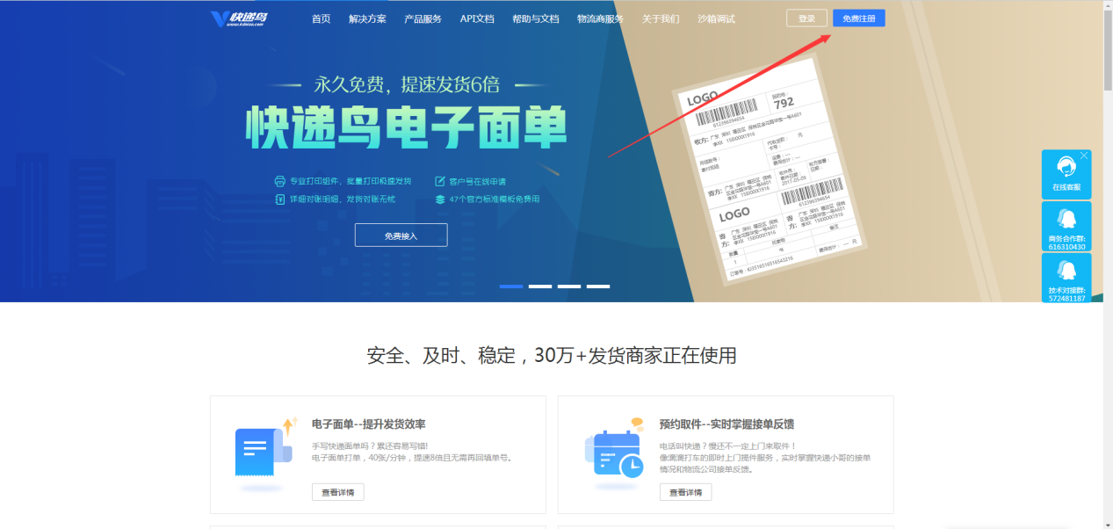Click 查看详情 under 电子面单 card
Screen dimensions: 1113x529
(x=337, y=492)
